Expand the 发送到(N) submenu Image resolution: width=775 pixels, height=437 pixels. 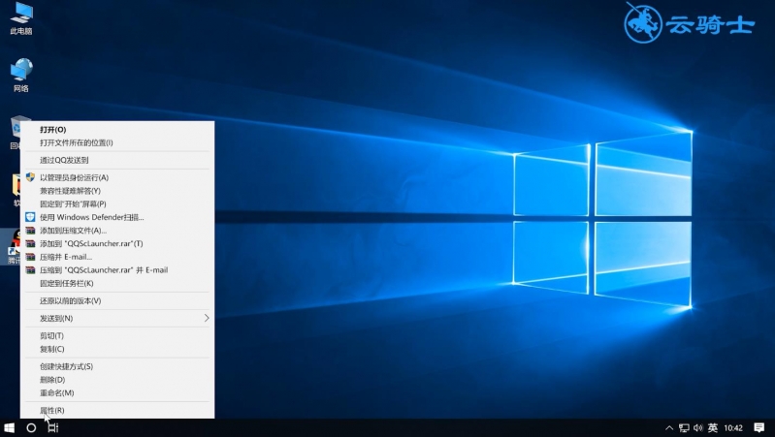[x=117, y=319]
